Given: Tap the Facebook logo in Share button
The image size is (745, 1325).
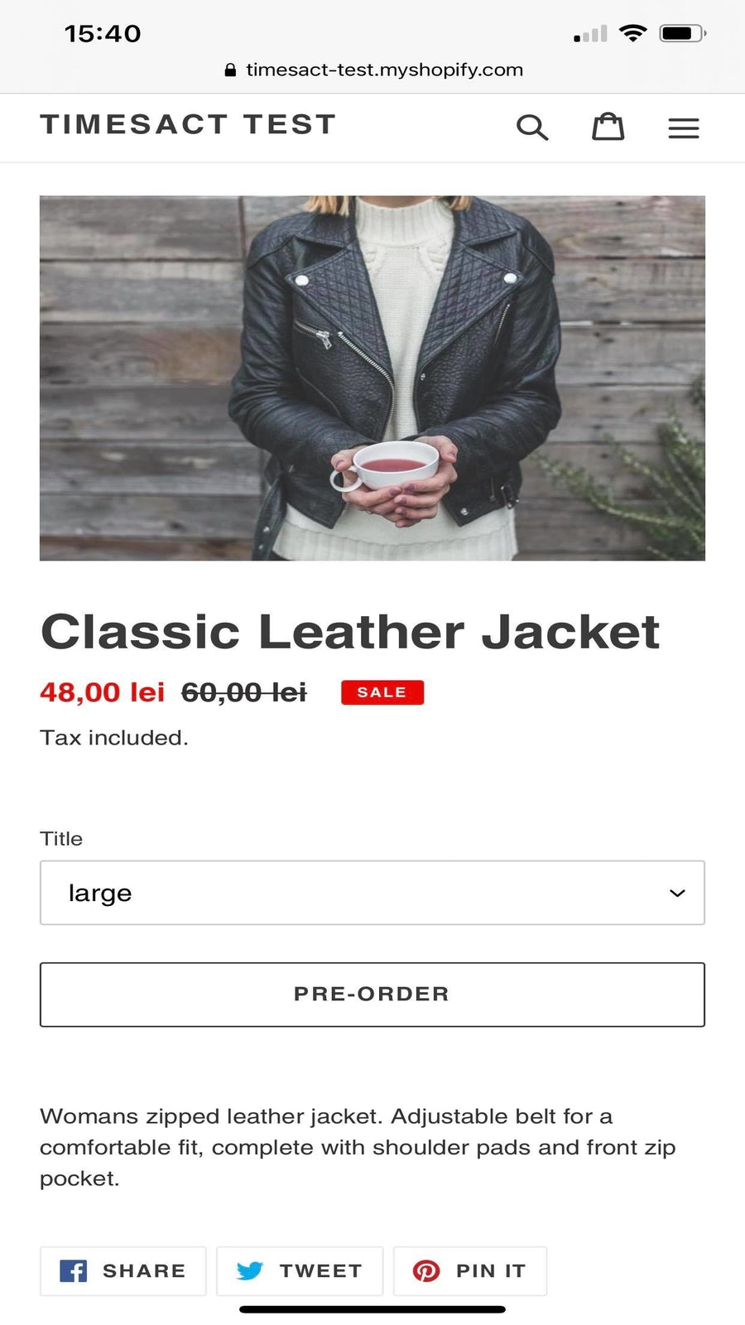Looking at the screenshot, I should (74, 1270).
